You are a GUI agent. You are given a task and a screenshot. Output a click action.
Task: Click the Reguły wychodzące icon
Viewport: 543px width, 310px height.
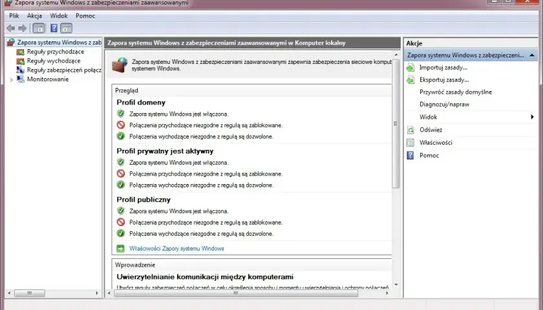point(21,61)
